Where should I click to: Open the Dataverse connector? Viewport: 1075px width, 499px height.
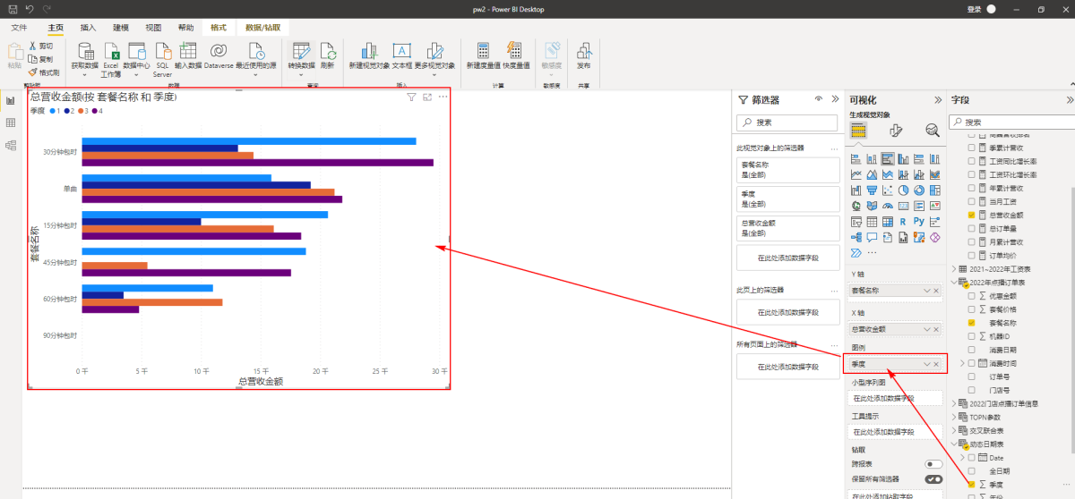point(219,55)
